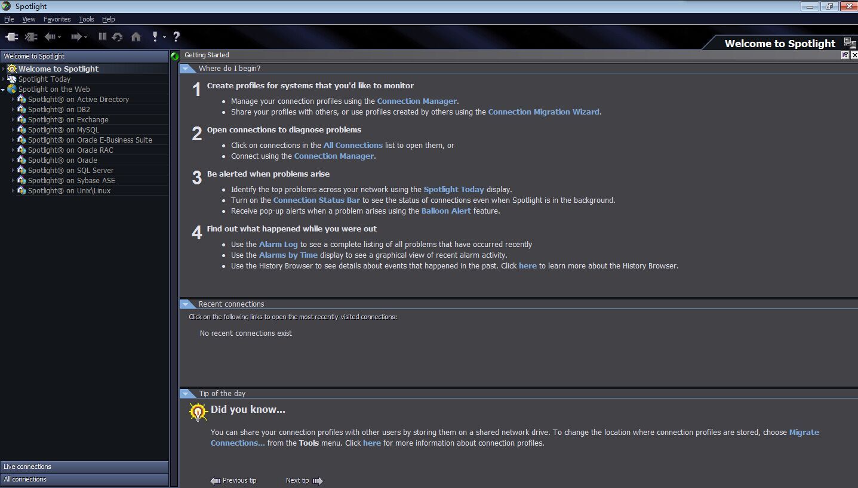Click the Refresh icon in the toolbar
This screenshot has width=858, height=488.
click(x=117, y=37)
